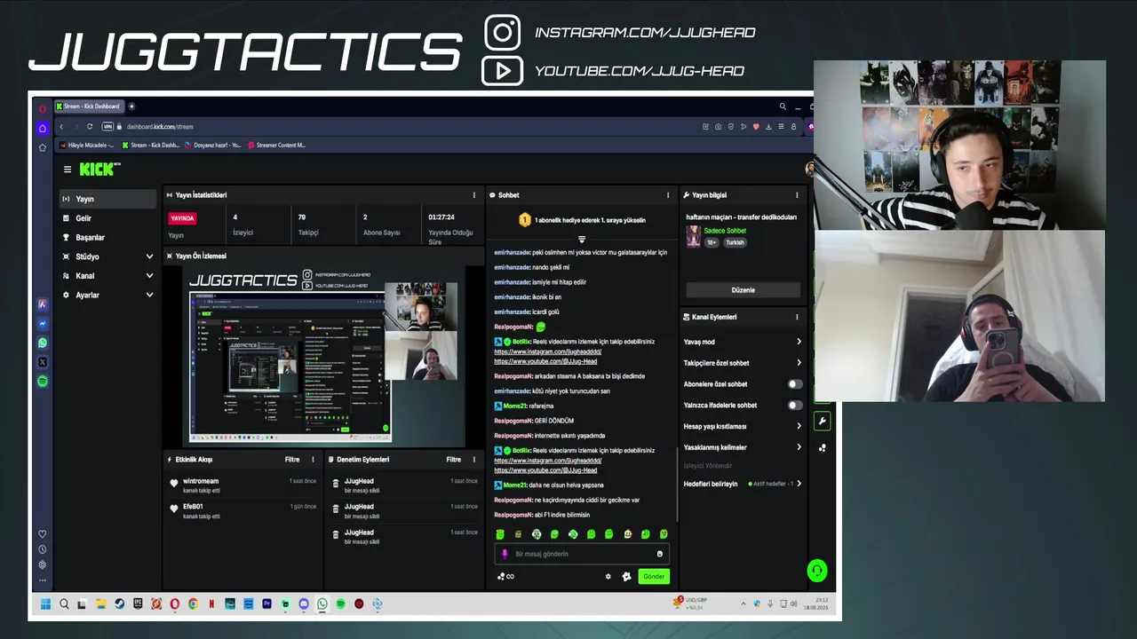Toggle Yalnızca ifadelerle sohbet switch
This screenshot has width=1137, height=639.
point(795,406)
